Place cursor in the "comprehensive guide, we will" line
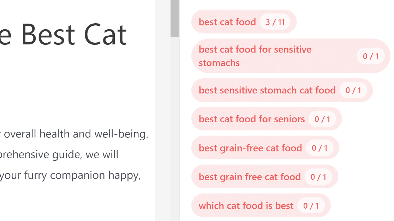Viewport: 394px width, 221px height. tap(59, 155)
